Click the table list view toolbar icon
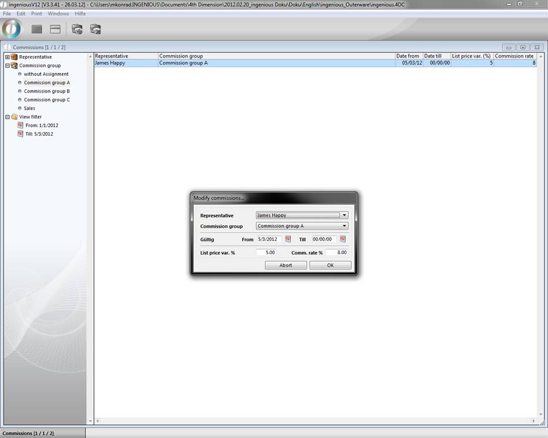Viewport: 548px width, 438px height. tap(55, 29)
